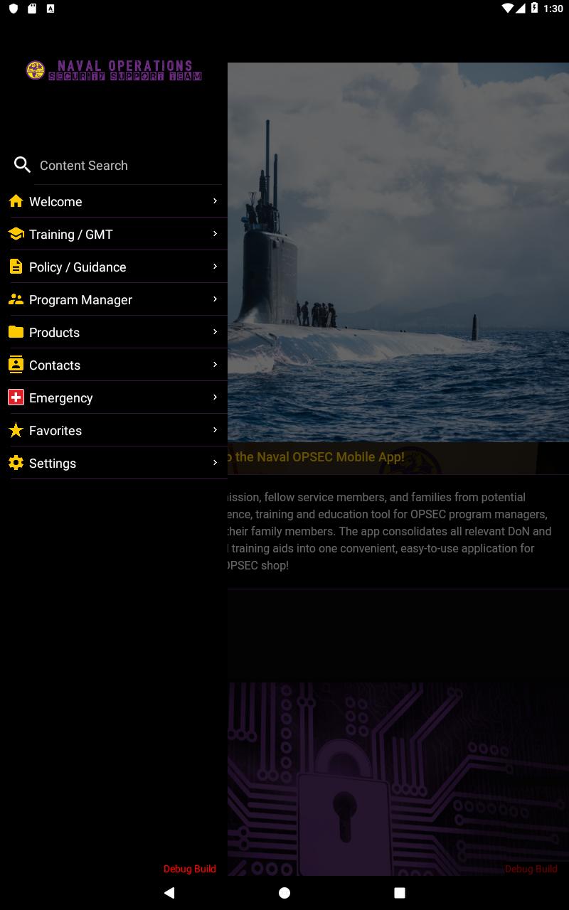
Task: Click the Welcome home icon
Action: pos(16,201)
